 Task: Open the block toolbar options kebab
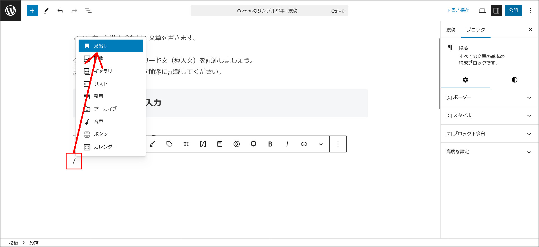pyautogui.click(x=338, y=144)
